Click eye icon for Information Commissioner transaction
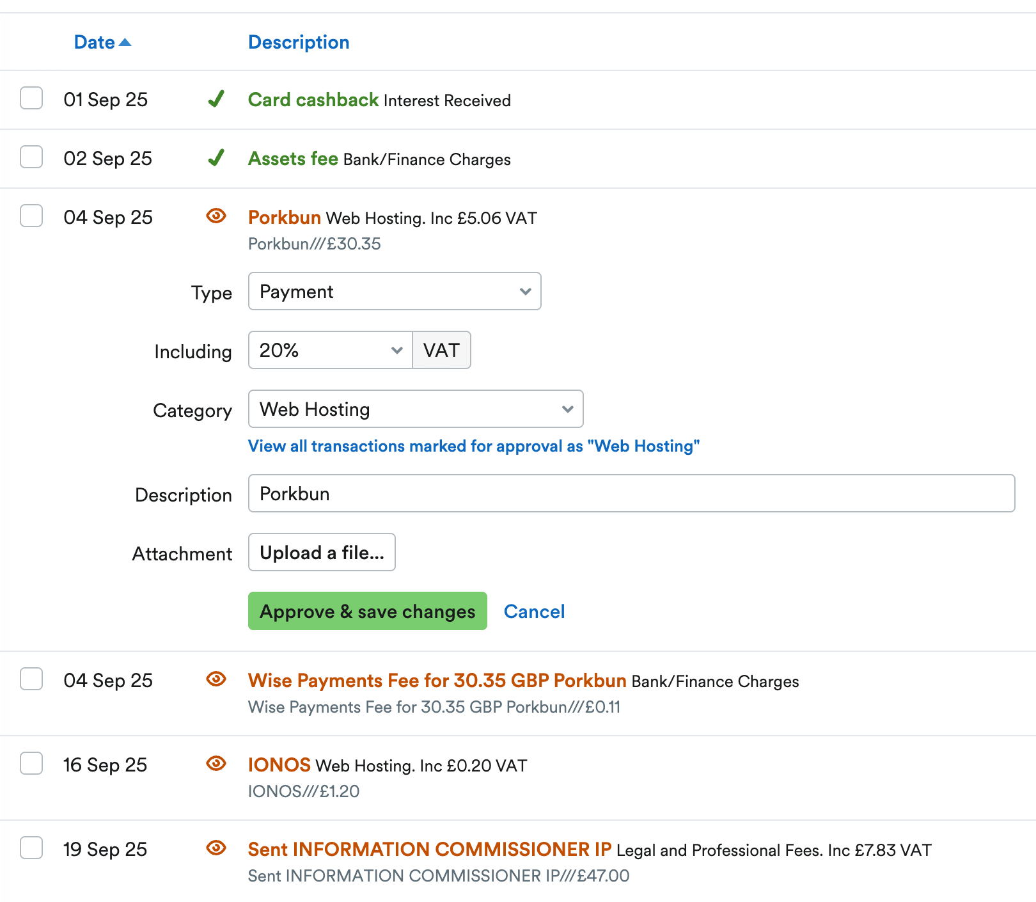The image size is (1036, 902). click(x=216, y=848)
